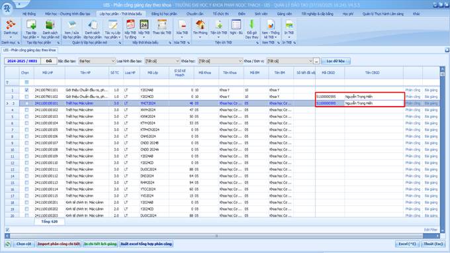Open the Học phí ribbon tab
The height and width of the screenshot is (253, 450).
pos(348,14)
